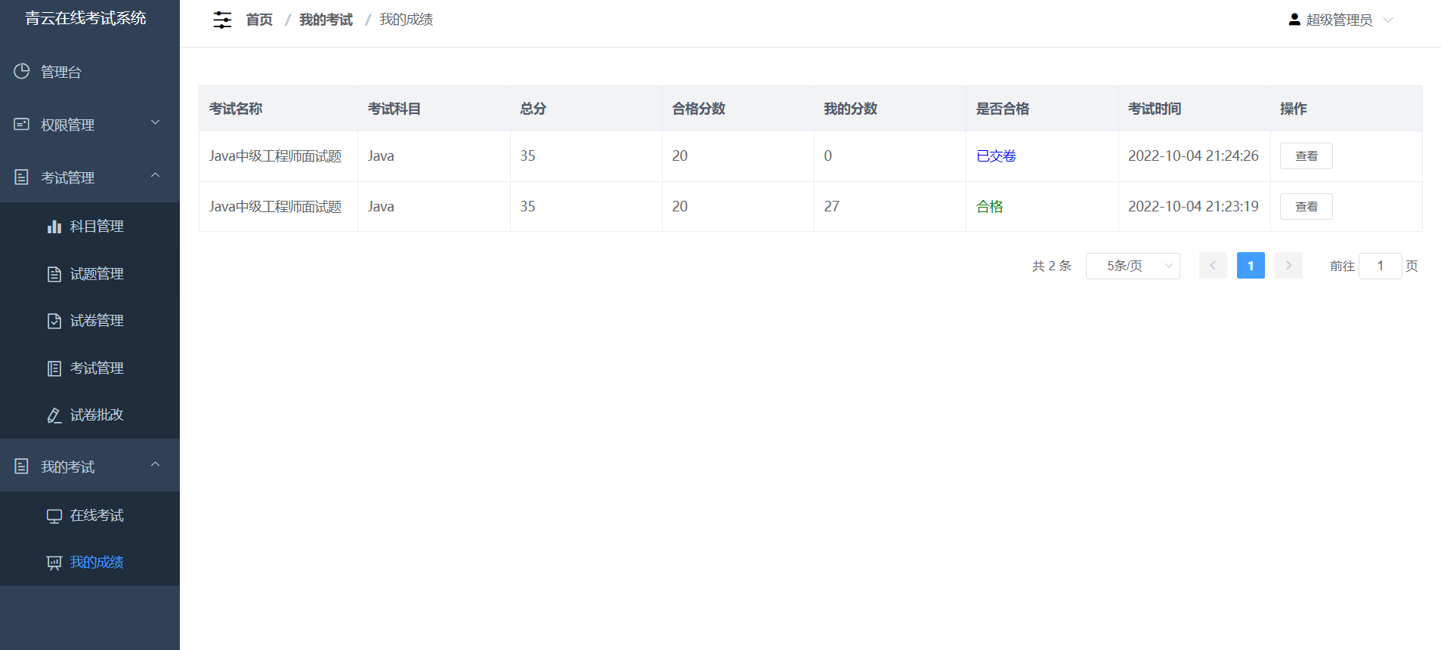Click the 科目管理 bar chart icon
The height and width of the screenshot is (650, 1441).
[54, 226]
